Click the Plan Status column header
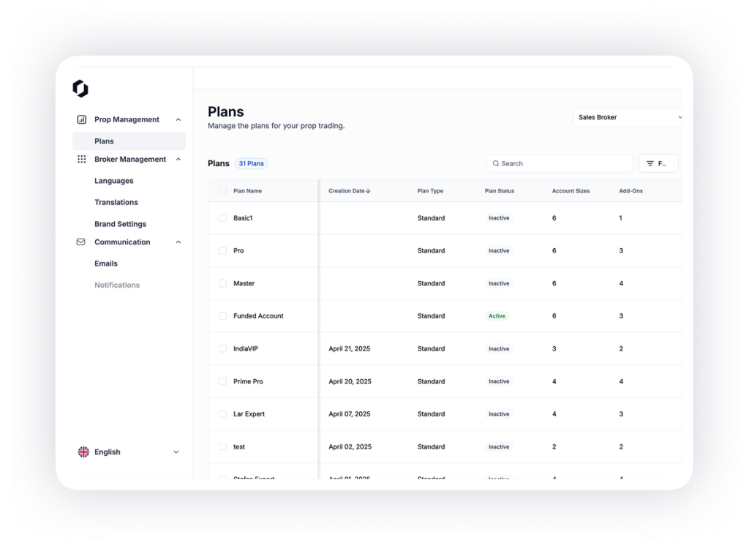This screenshot has height=546, width=749. [x=499, y=191]
